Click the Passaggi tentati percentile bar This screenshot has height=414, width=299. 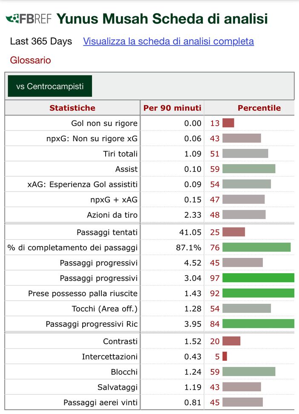[x=233, y=232]
